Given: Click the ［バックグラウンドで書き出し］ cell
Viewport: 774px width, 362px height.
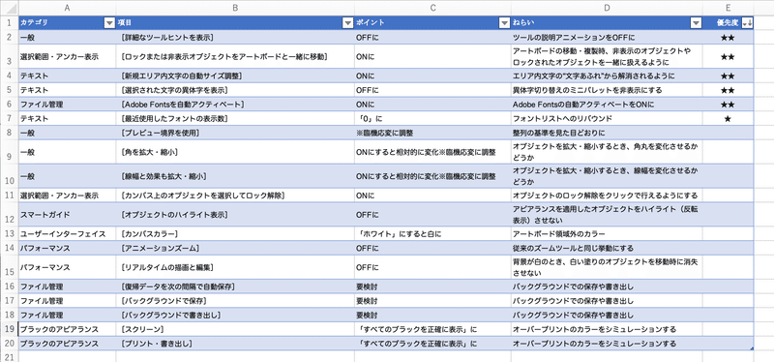Looking at the screenshot, I should coord(235,315).
